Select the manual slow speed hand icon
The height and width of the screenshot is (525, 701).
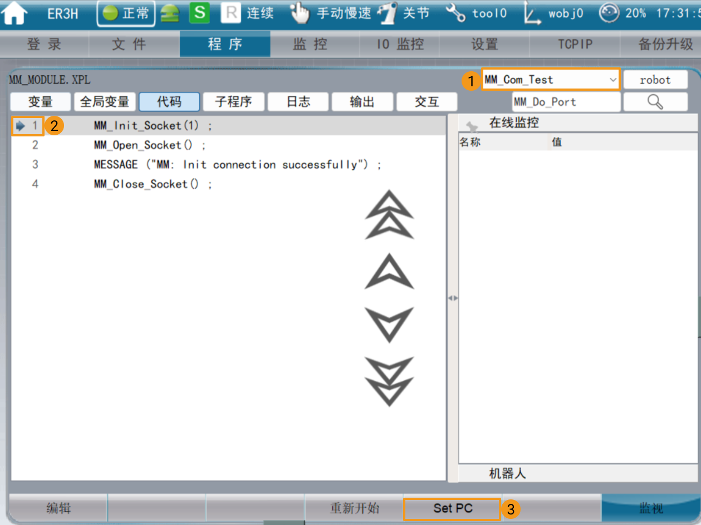pos(300,14)
